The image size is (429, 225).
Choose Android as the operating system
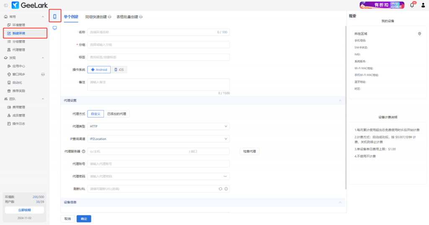pos(99,70)
